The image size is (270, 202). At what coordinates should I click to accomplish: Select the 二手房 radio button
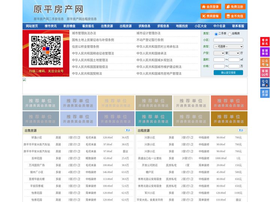click(216, 34)
